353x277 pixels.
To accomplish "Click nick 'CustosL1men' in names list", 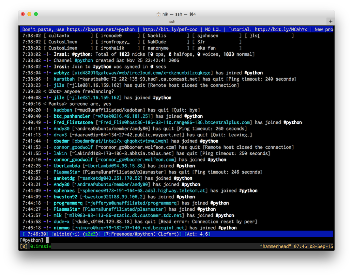I will 63,42.
